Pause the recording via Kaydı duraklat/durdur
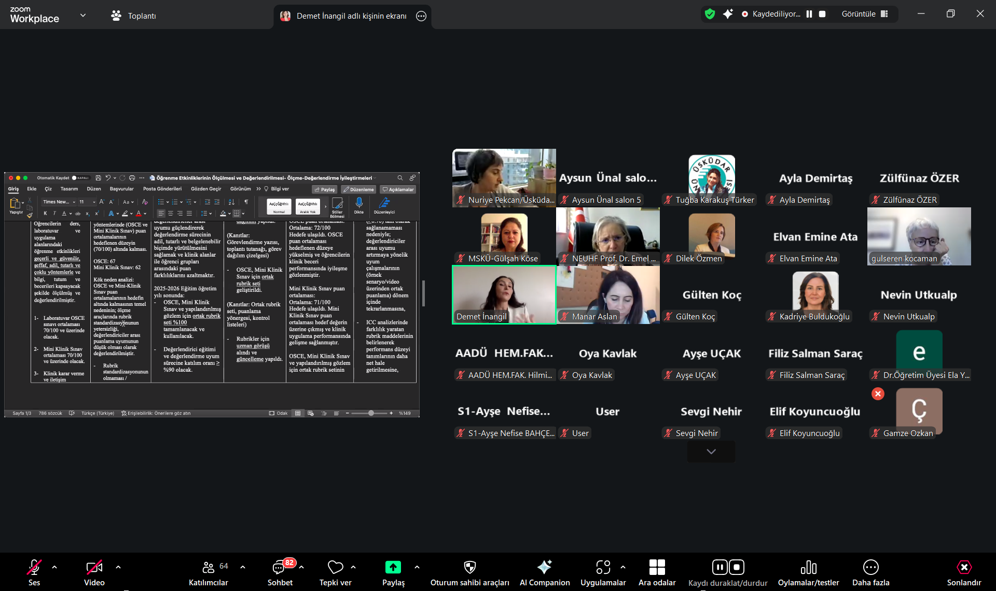Screen dimensions: 996x591 pyautogui.click(x=720, y=567)
